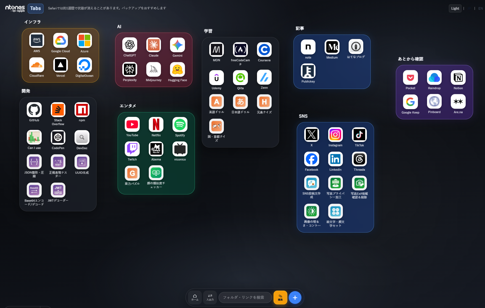Open the Publickey bookmark
The width and height of the screenshot is (485, 308).
308,71
